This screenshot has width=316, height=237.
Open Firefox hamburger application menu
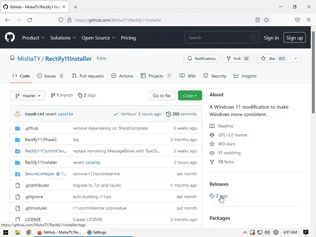click(x=309, y=20)
